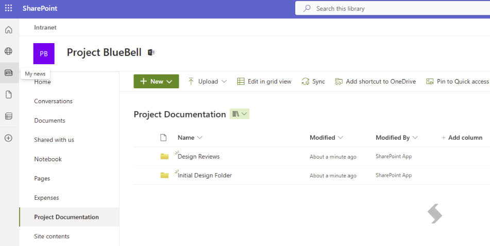The height and width of the screenshot is (246, 490).
Task: Open My files page icon
Action: (9, 94)
